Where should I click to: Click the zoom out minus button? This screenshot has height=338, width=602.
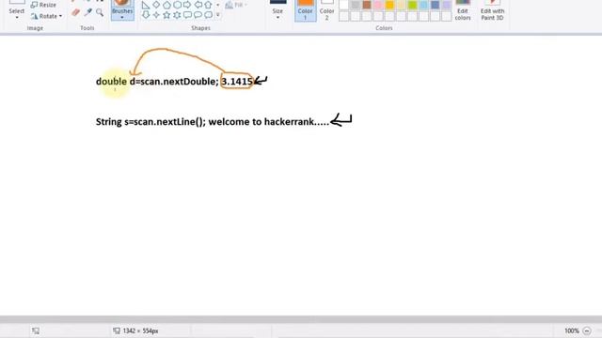point(587,330)
